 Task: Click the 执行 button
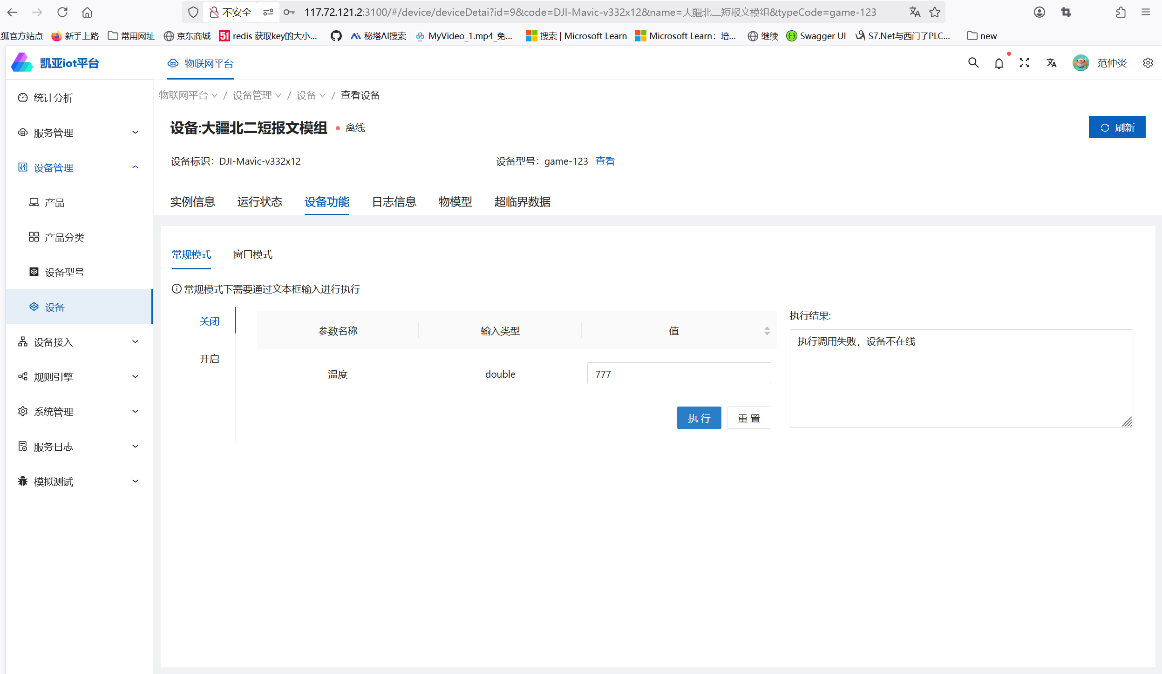pyautogui.click(x=699, y=418)
